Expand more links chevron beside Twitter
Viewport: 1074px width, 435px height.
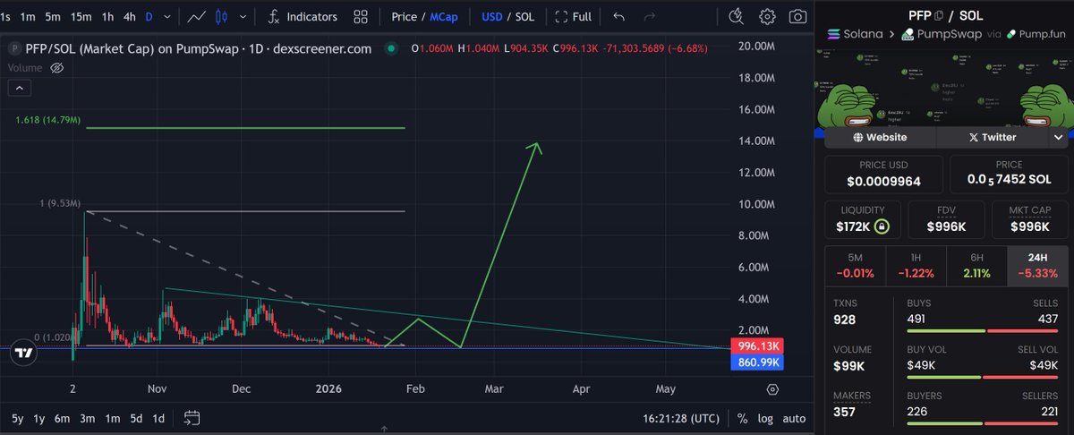(1058, 137)
